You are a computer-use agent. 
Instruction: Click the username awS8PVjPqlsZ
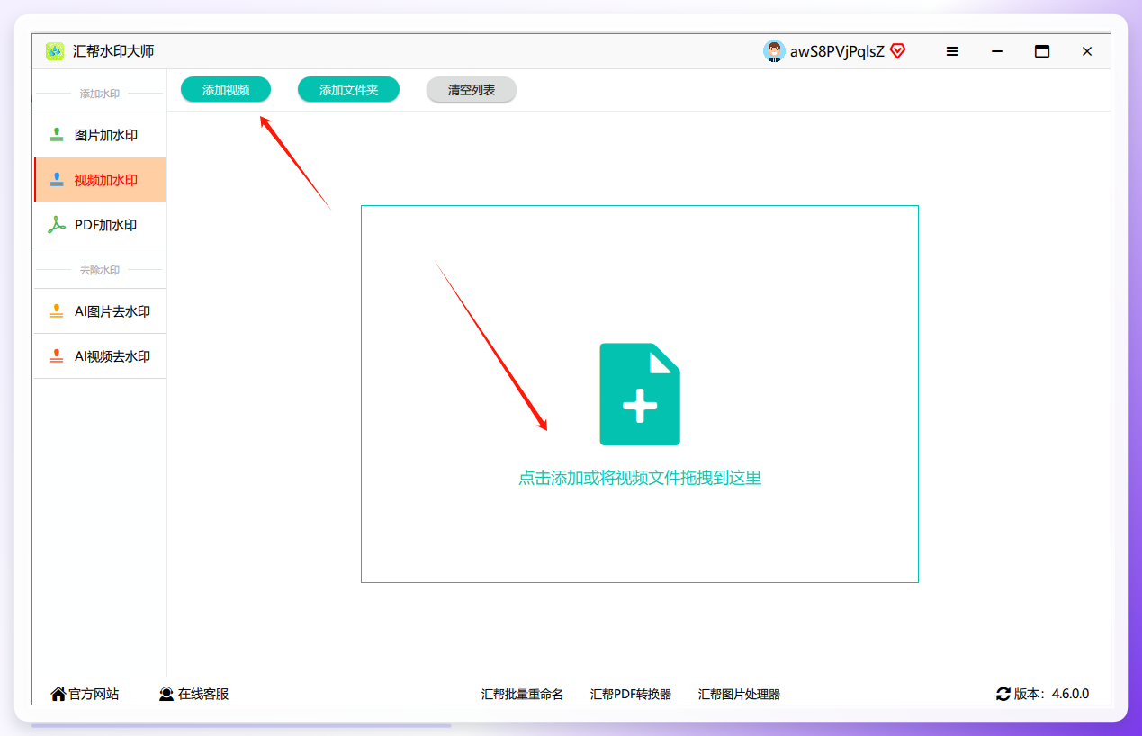[x=837, y=51]
